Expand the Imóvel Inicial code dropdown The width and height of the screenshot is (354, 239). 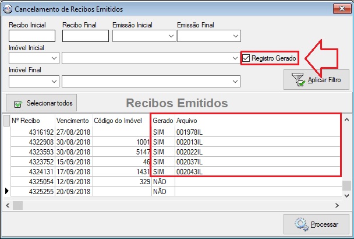point(54,58)
